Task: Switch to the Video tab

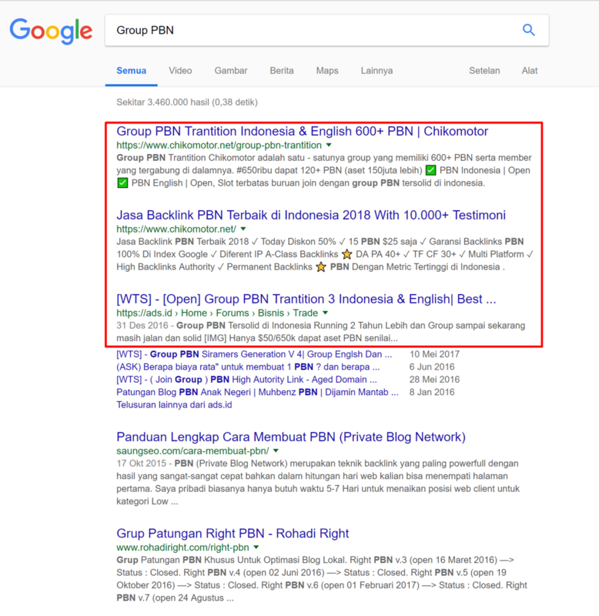Action: coord(180,71)
